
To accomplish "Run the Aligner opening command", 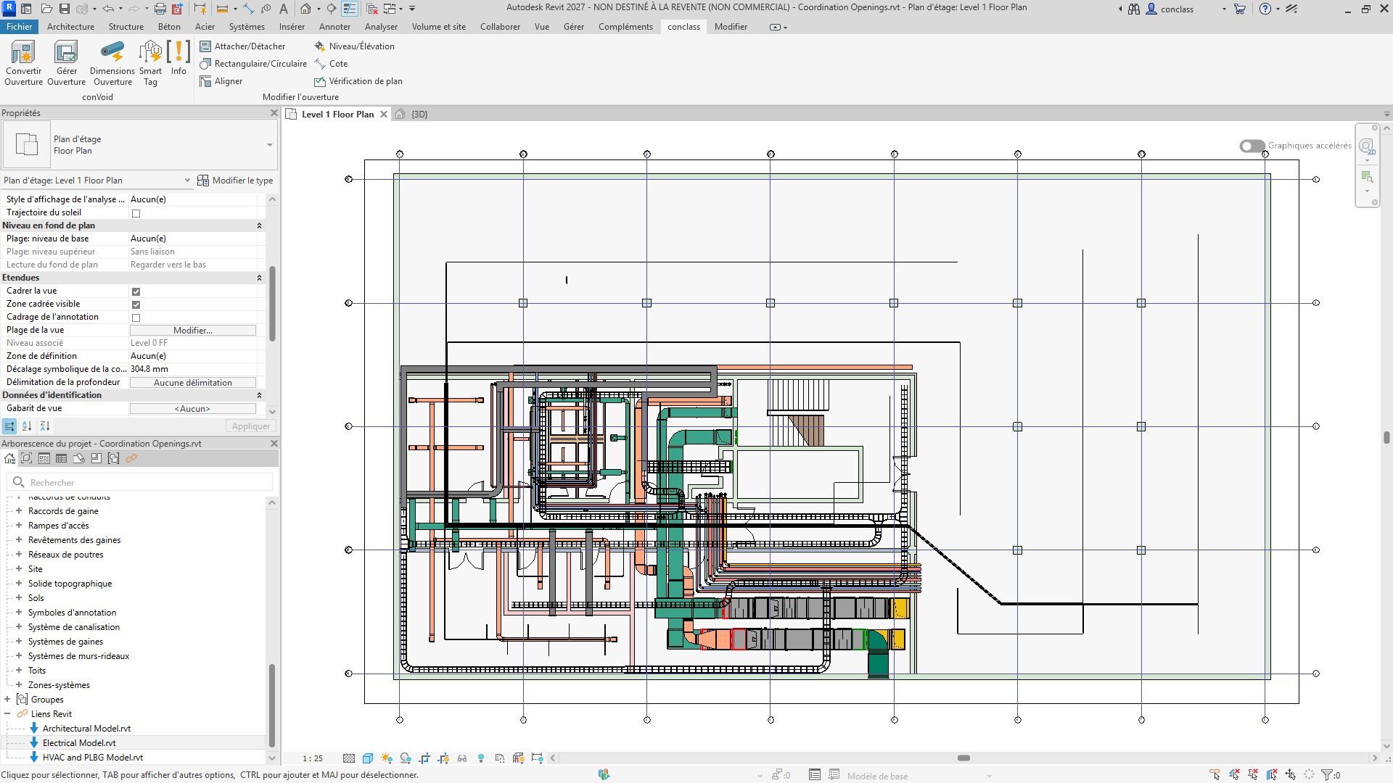I will click(x=221, y=81).
